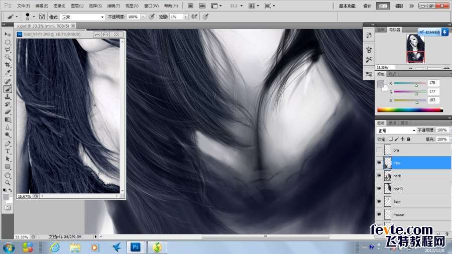Select the Zoom tool in toolbox
This screenshot has height=254, width=452.
point(8,183)
